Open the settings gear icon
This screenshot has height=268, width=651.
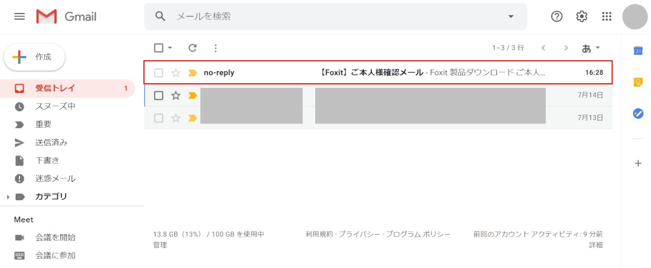[582, 16]
